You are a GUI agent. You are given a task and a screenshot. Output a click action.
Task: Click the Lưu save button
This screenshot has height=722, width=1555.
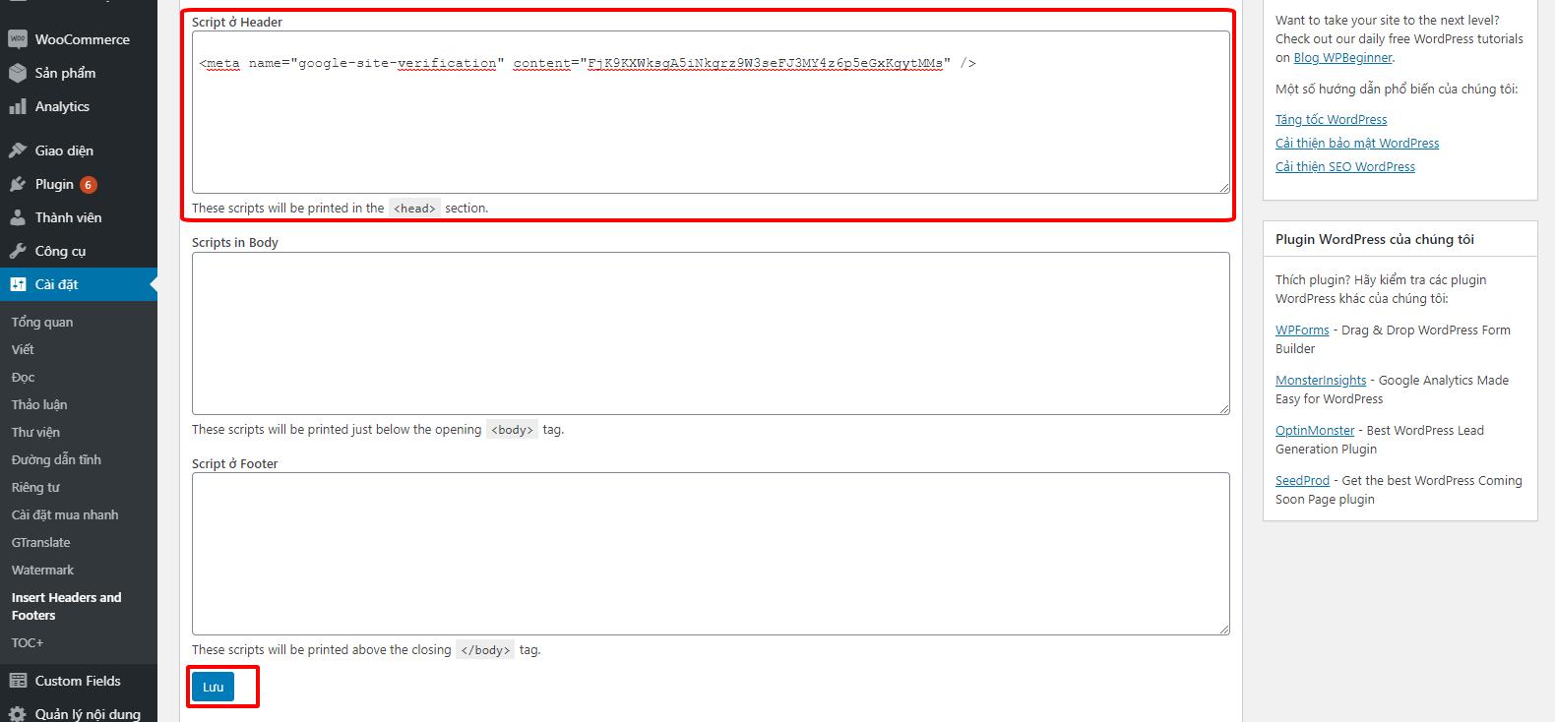214,687
